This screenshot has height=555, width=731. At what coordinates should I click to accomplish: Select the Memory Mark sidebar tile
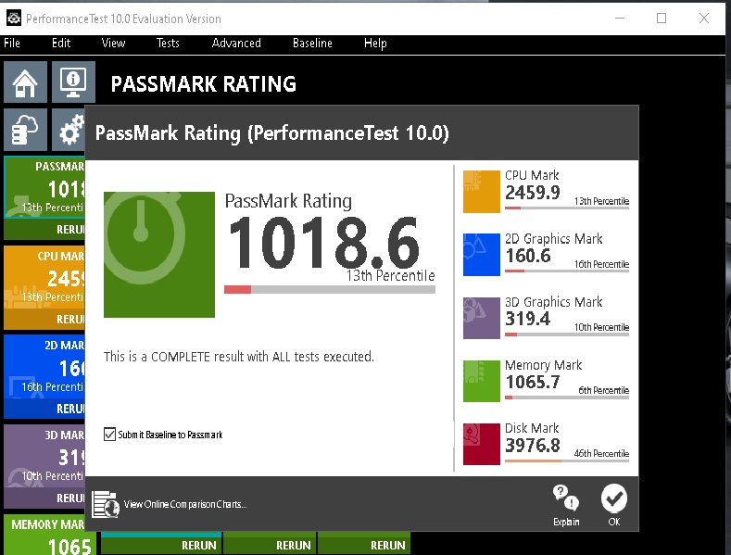click(46, 535)
